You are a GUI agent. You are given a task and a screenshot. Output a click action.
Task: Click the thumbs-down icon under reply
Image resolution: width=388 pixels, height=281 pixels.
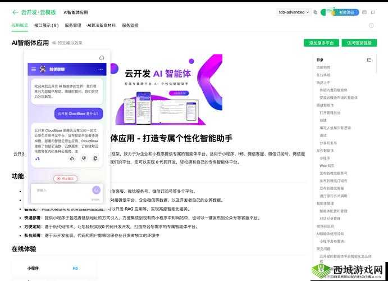click(x=84, y=158)
